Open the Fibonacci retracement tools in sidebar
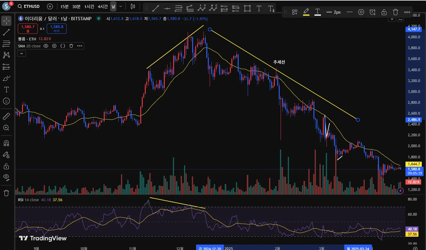 (6, 44)
